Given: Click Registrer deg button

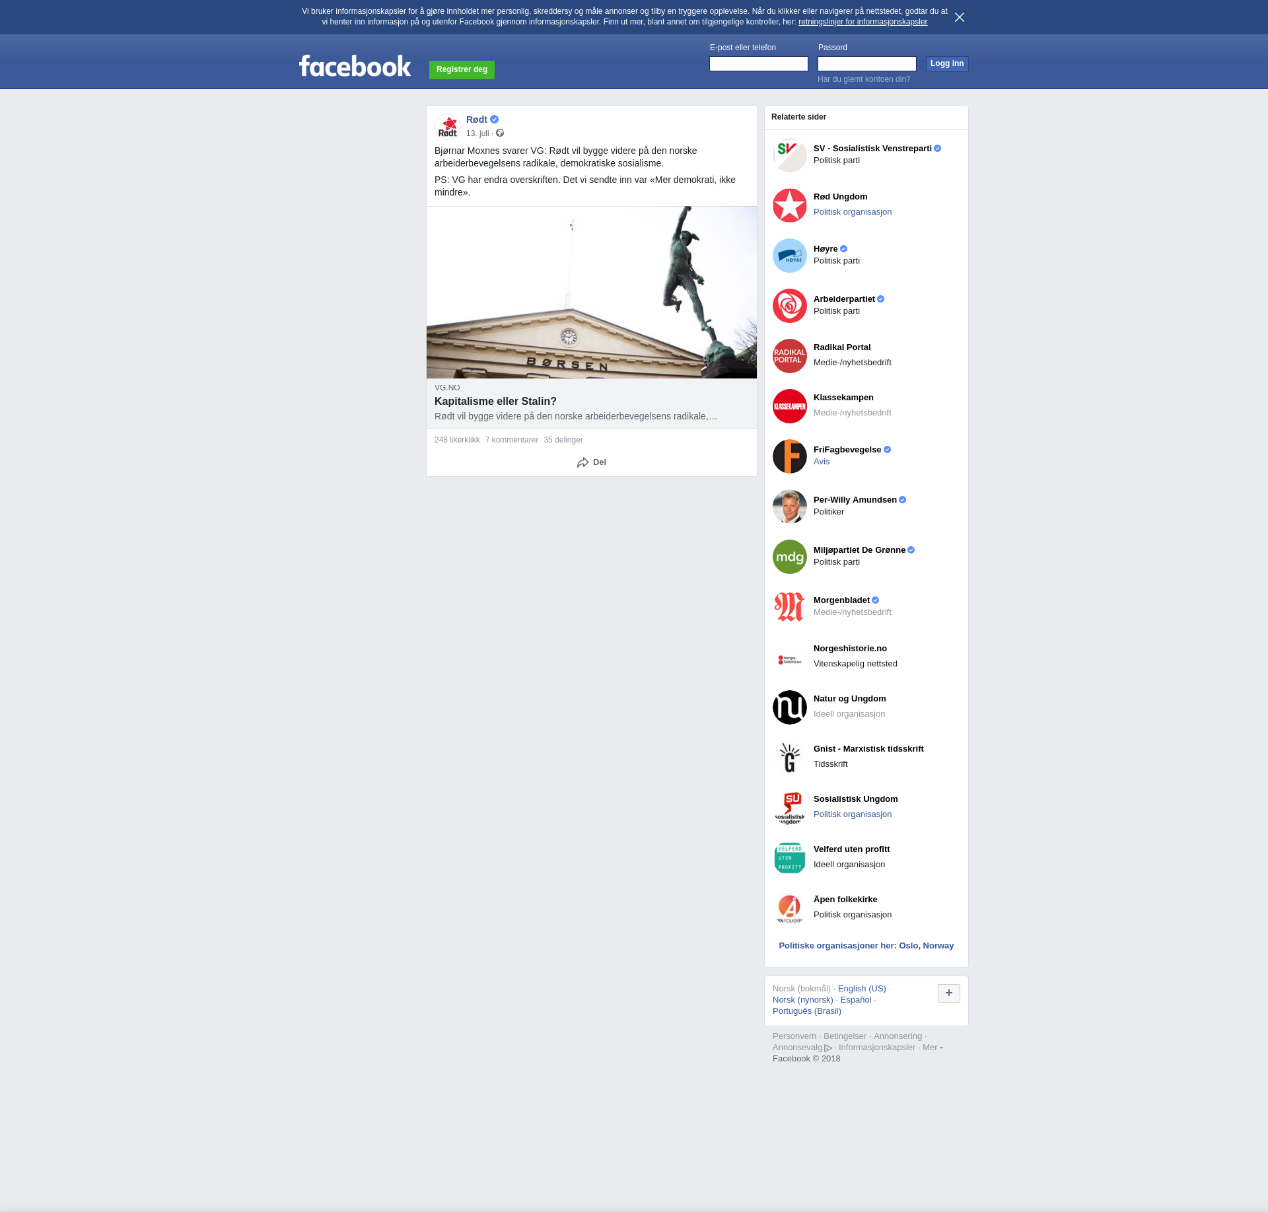Looking at the screenshot, I should click(462, 69).
